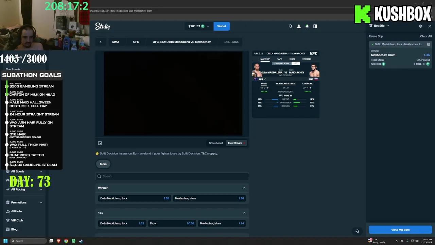Click the weather widget in the system tray
The image size is (435, 245).
[377, 241]
